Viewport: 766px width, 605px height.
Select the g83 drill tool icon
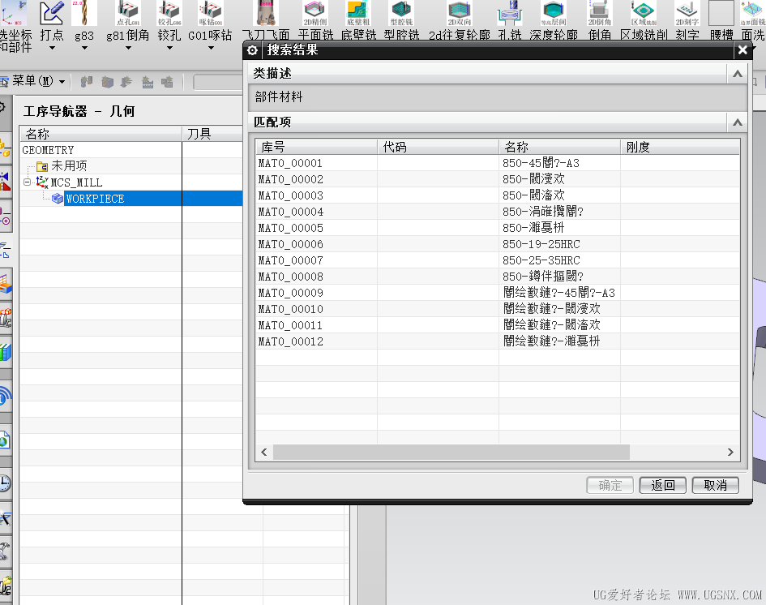(84, 13)
